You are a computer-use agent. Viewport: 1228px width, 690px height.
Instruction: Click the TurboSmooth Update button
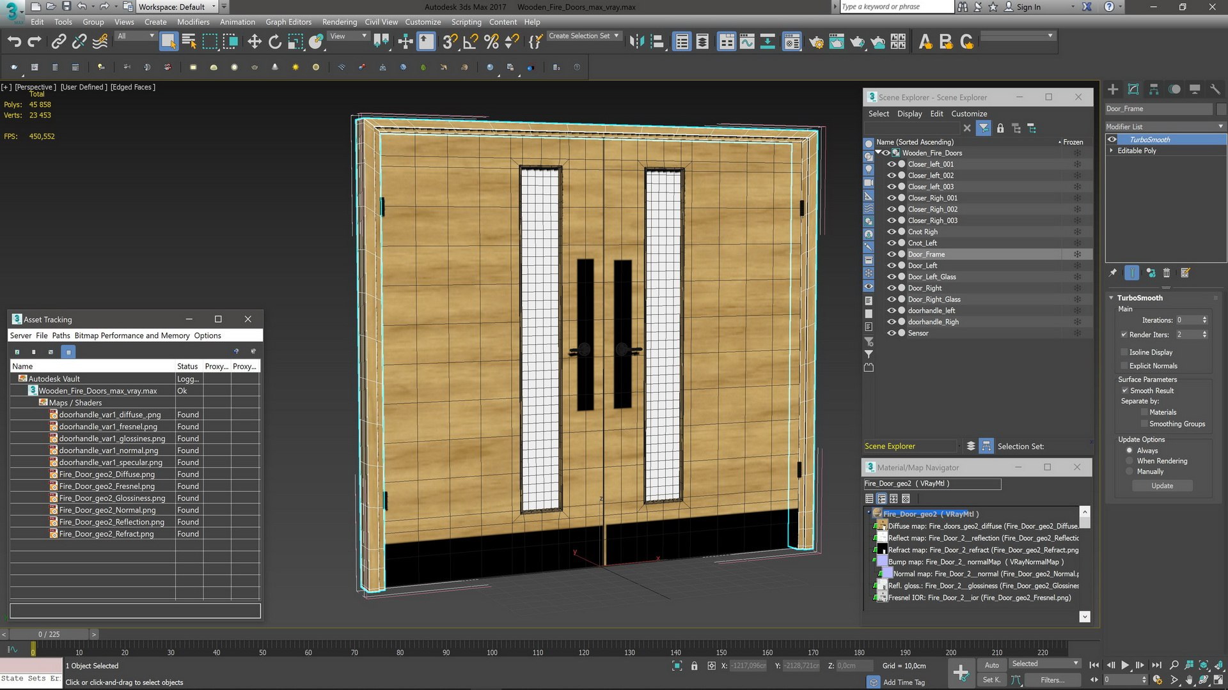(x=1162, y=486)
